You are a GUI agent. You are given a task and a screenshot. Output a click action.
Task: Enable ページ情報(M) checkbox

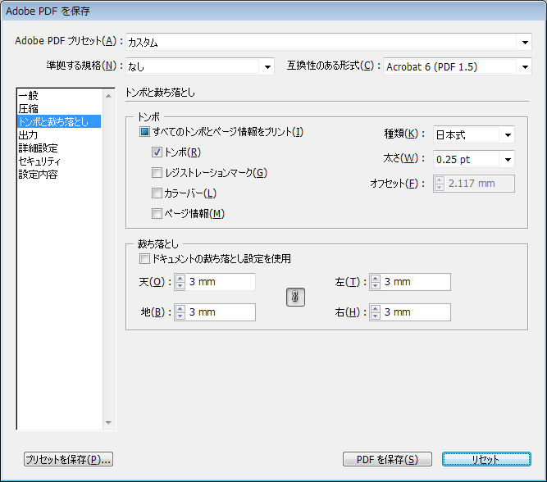[157, 213]
